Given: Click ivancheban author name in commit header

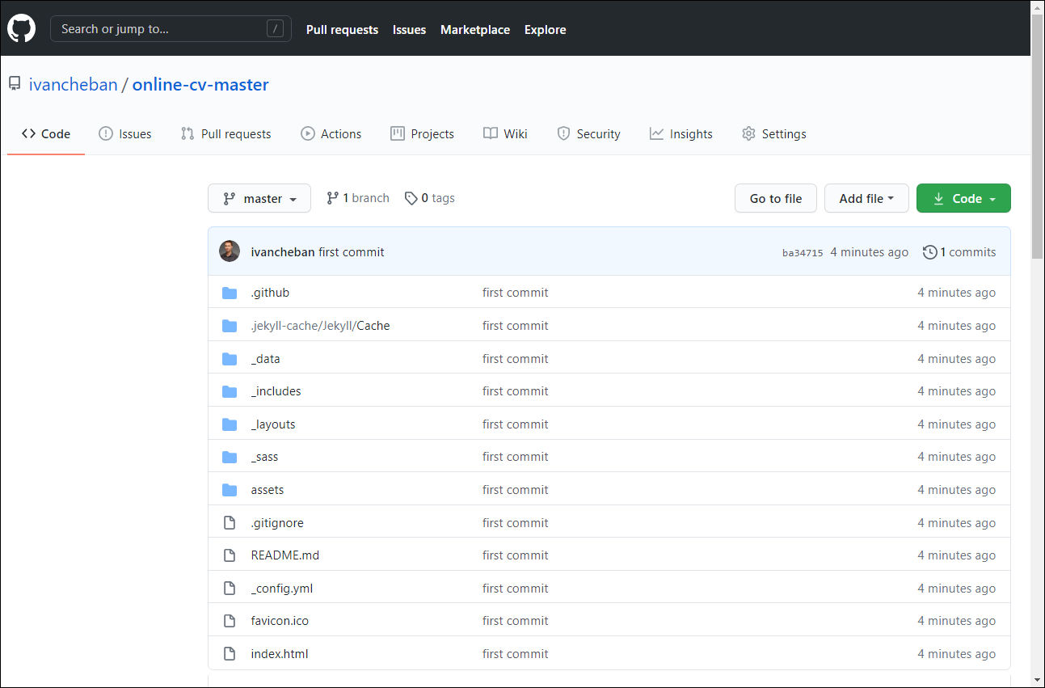Looking at the screenshot, I should (x=283, y=252).
